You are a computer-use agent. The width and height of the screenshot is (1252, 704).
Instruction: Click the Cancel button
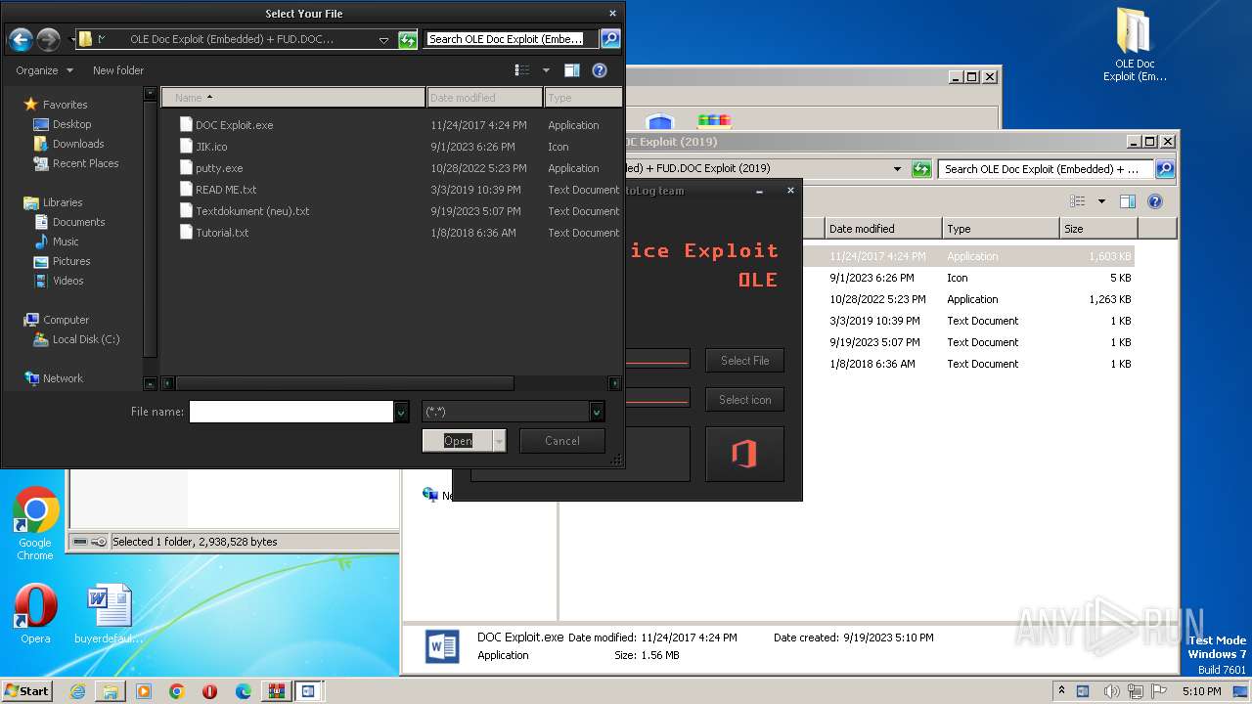click(562, 441)
